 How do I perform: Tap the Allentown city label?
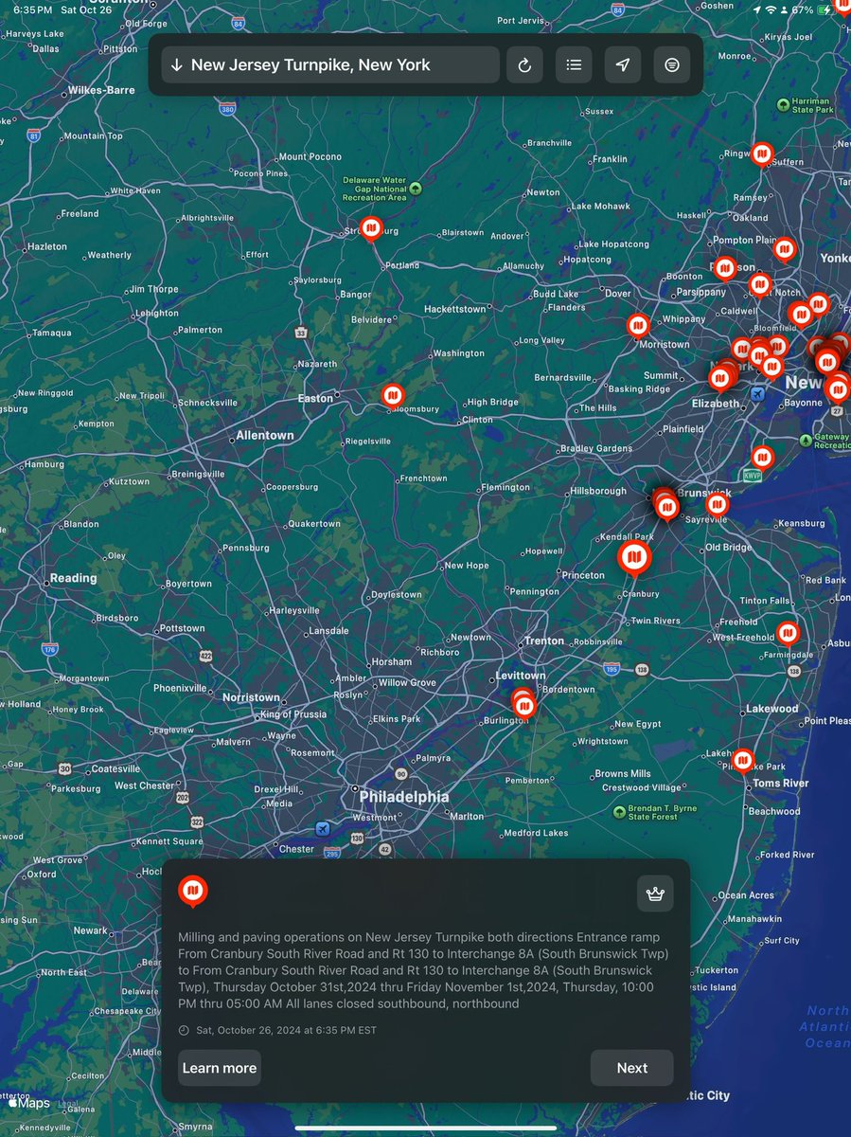(x=265, y=436)
